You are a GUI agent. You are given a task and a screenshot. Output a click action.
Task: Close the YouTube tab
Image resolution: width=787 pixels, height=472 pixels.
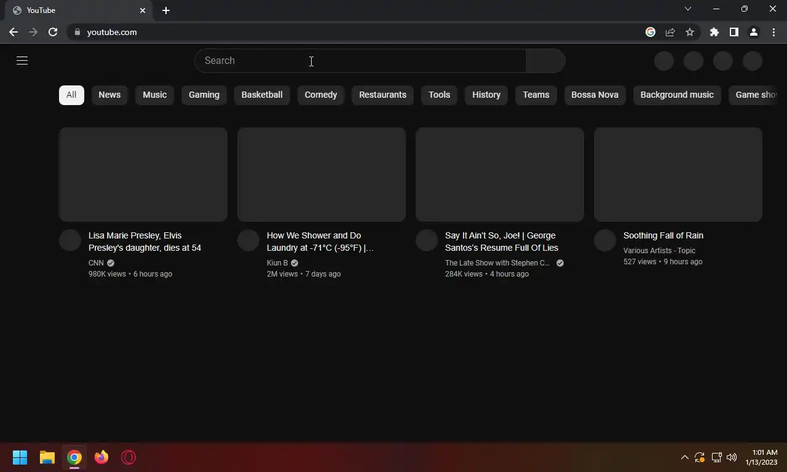click(143, 10)
